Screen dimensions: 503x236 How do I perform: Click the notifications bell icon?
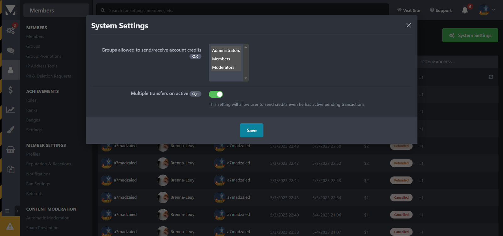[x=465, y=10]
